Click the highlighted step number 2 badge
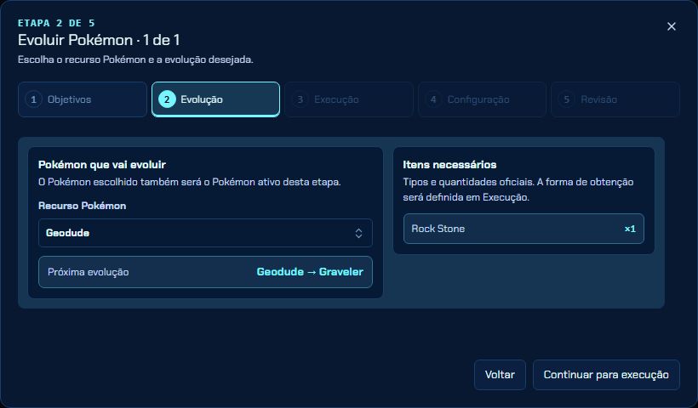698x408 pixels. click(167, 99)
